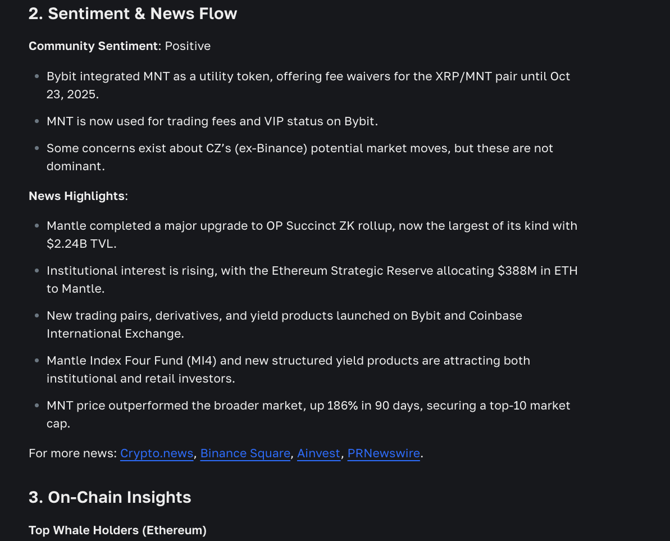Screen dimensions: 670x541
Task: Click the bullet about CZ's potential market moves
Action: [x=299, y=148]
